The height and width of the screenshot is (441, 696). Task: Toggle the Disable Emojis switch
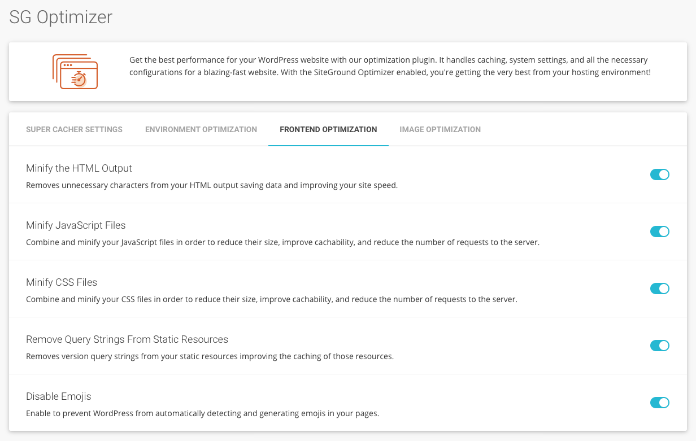[659, 403]
